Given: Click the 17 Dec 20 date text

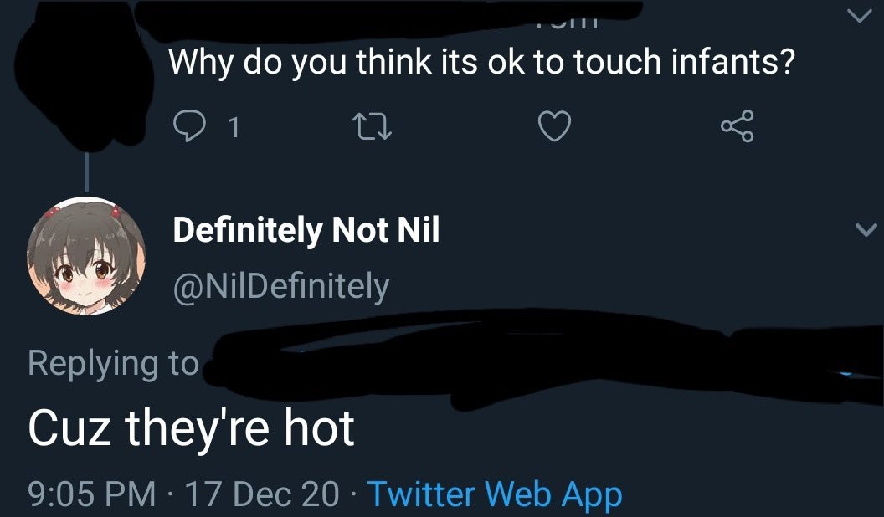Looking at the screenshot, I should (x=264, y=493).
